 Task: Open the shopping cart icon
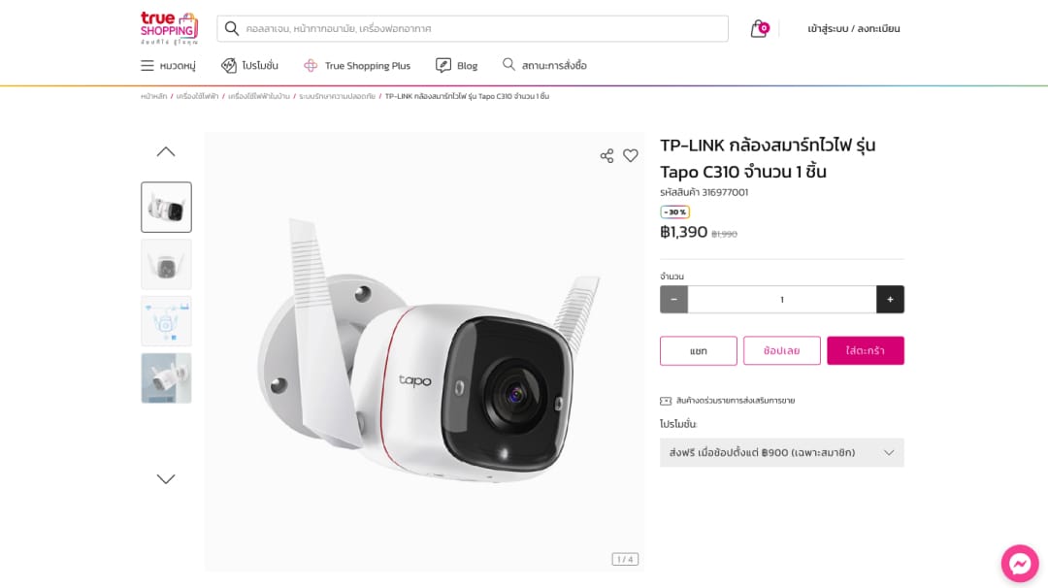coord(759,29)
